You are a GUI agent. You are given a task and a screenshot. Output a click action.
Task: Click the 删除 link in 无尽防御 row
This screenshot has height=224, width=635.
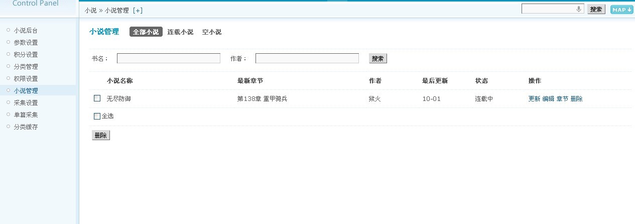(576, 99)
